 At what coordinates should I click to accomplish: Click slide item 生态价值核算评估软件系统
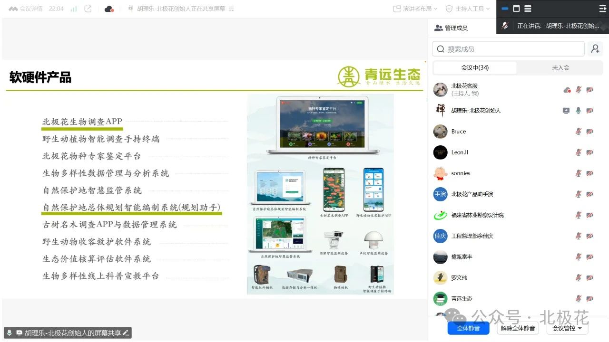tap(97, 259)
